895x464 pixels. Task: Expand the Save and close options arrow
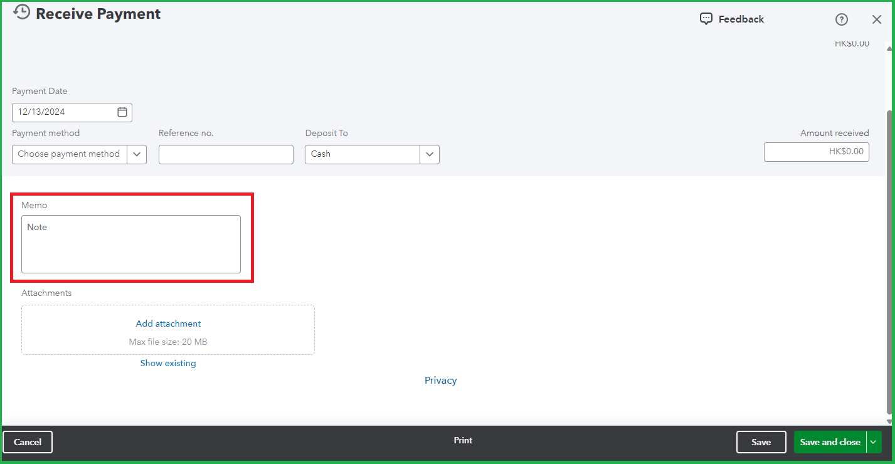(x=872, y=442)
